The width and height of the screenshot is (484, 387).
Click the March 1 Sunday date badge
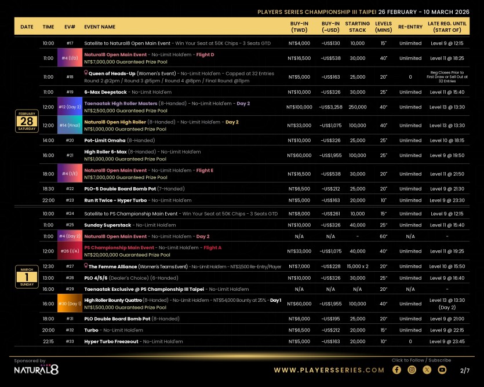pyautogui.click(x=27, y=277)
